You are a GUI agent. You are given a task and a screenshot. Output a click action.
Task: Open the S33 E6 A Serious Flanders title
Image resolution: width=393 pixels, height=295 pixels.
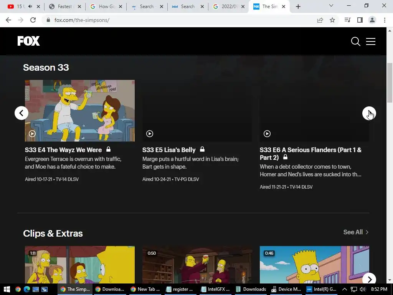(x=310, y=154)
